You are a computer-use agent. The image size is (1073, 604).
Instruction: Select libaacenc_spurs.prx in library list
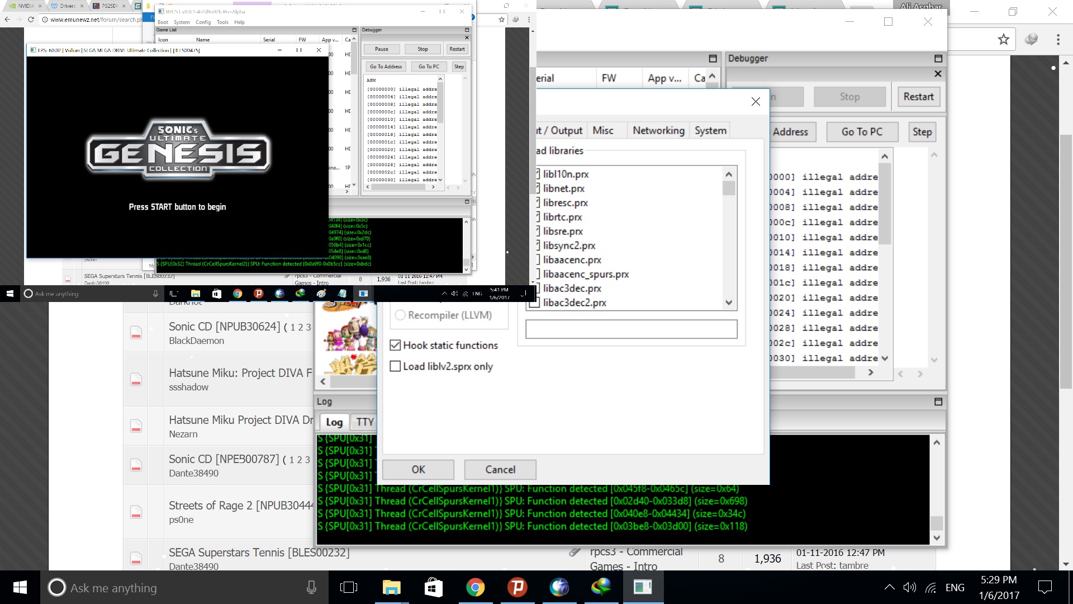point(586,274)
